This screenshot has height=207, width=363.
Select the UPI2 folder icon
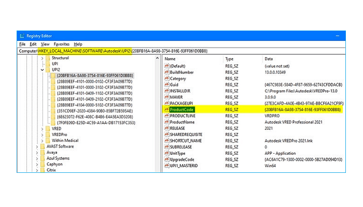[48, 70]
